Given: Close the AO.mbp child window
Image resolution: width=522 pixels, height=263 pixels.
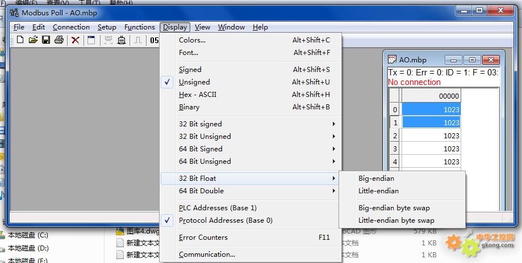Looking at the screenshot, I should [x=491, y=60].
